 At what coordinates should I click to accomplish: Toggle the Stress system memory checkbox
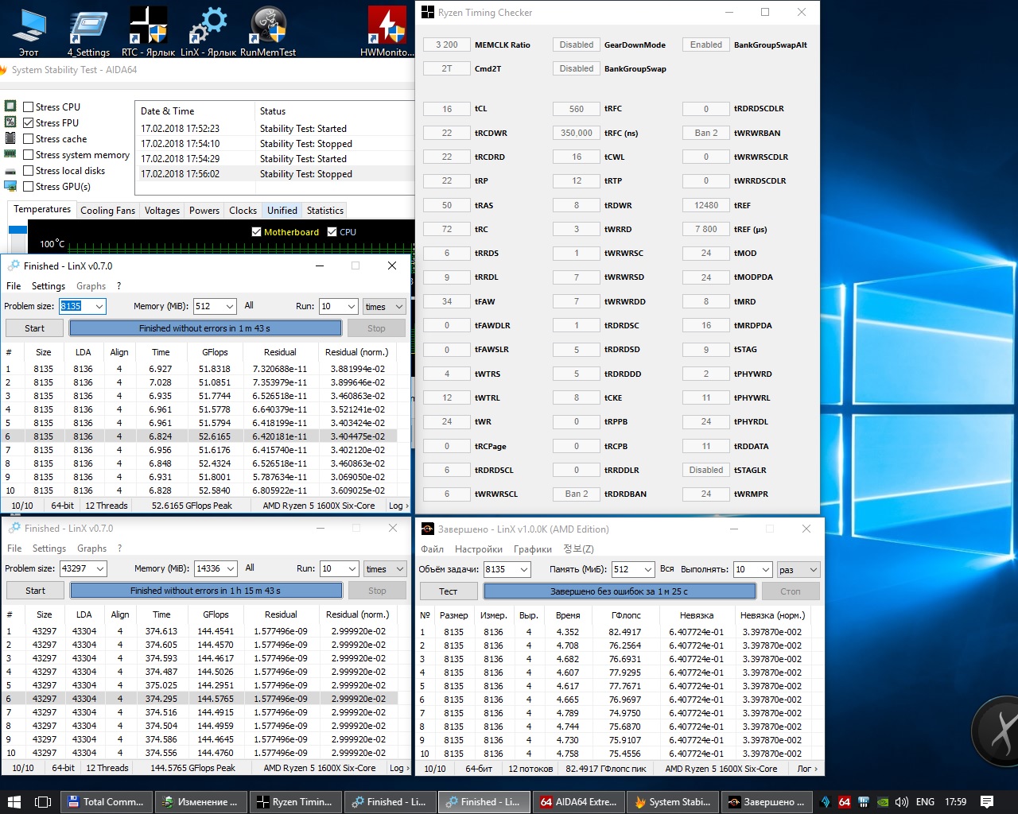pyautogui.click(x=29, y=155)
